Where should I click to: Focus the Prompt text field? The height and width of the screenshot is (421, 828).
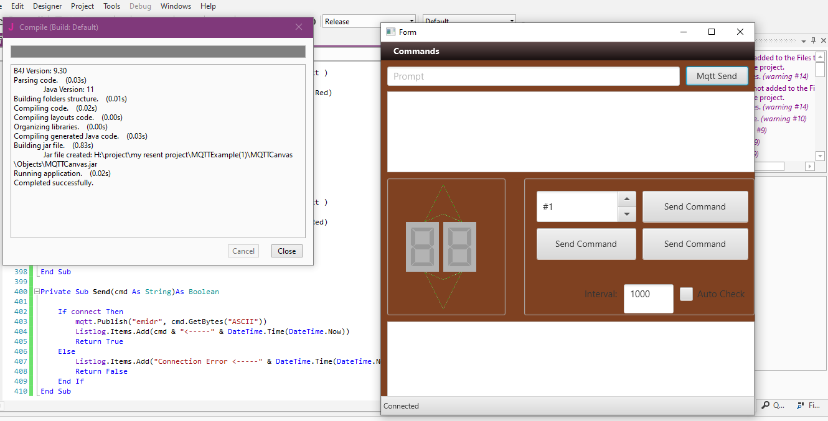point(533,76)
